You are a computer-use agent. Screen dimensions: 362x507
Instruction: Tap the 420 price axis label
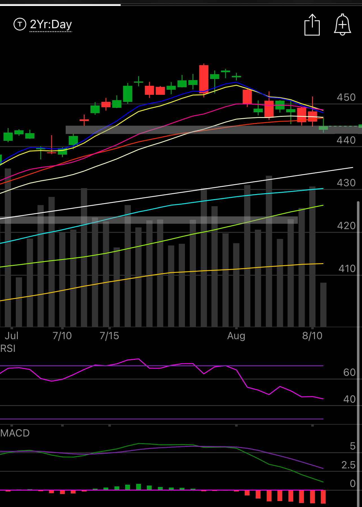[346, 226]
